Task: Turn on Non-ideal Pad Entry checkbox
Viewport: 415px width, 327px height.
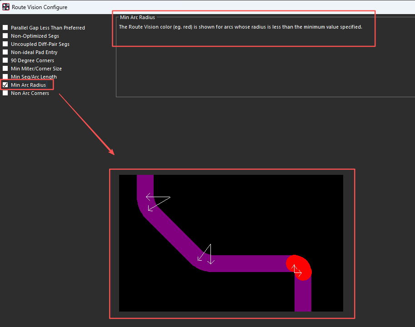Action: click(x=5, y=52)
